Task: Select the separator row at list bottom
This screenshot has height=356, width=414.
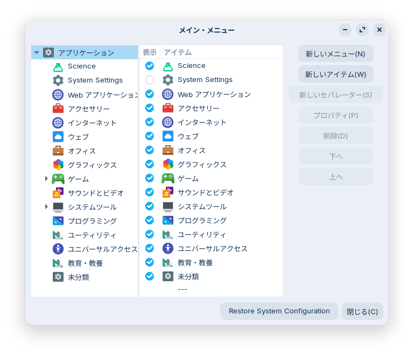Action: coord(210,289)
